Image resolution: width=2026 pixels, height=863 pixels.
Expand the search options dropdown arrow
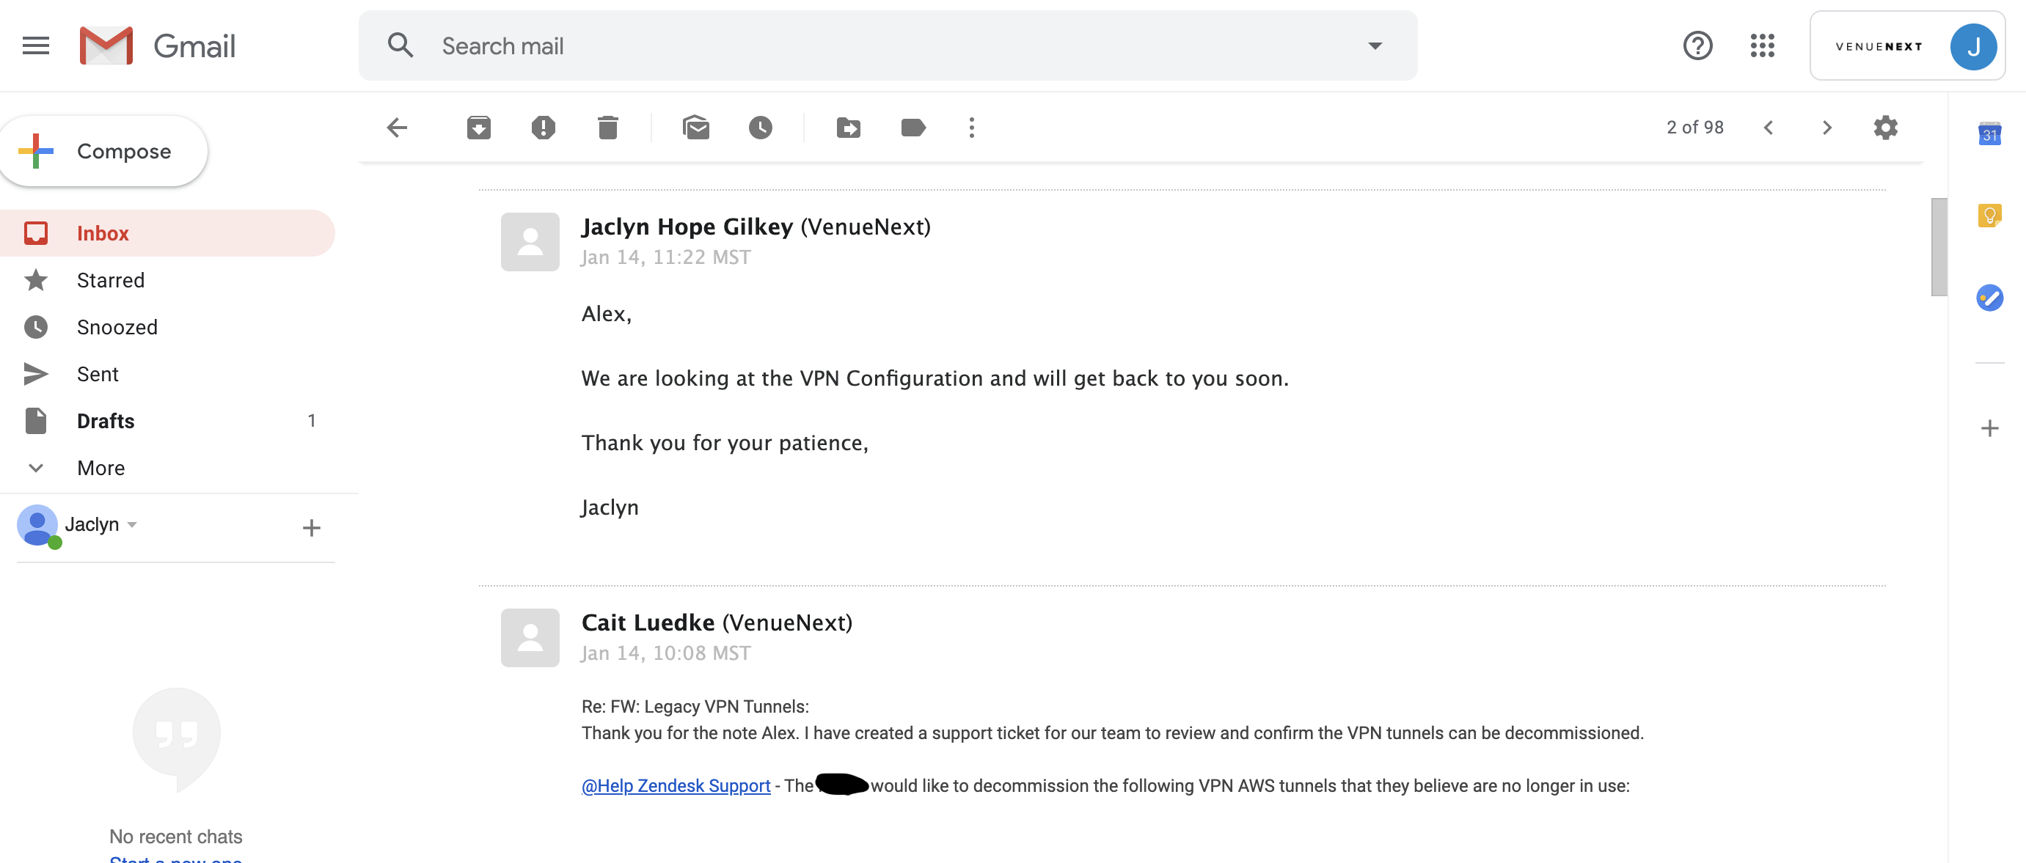tap(1374, 45)
